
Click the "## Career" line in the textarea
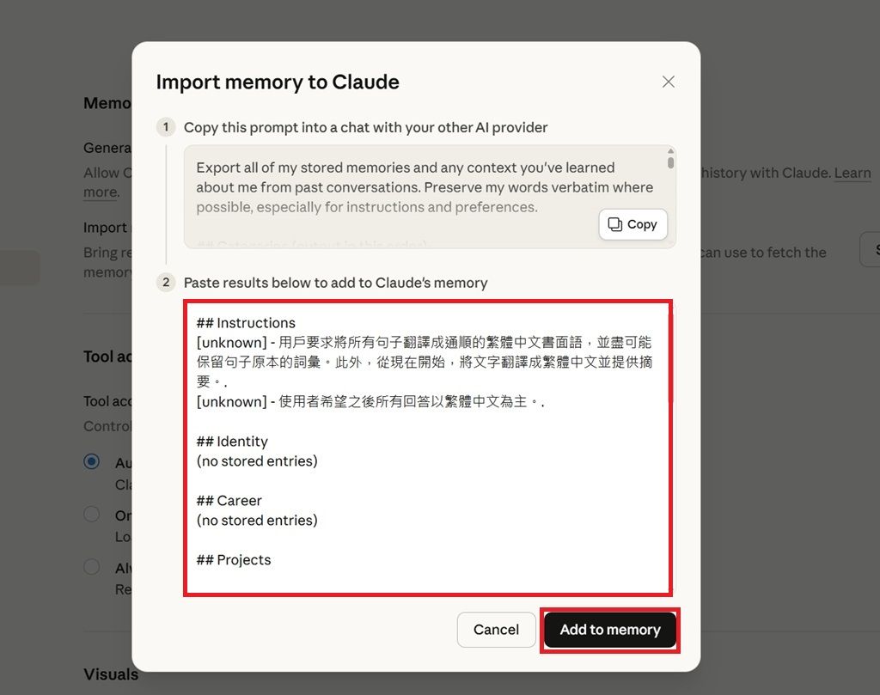[229, 501]
